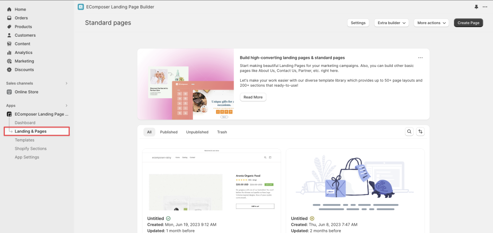Click the Discounts icon in sidebar
The width and height of the screenshot is (493, 233).
(9, 70)
